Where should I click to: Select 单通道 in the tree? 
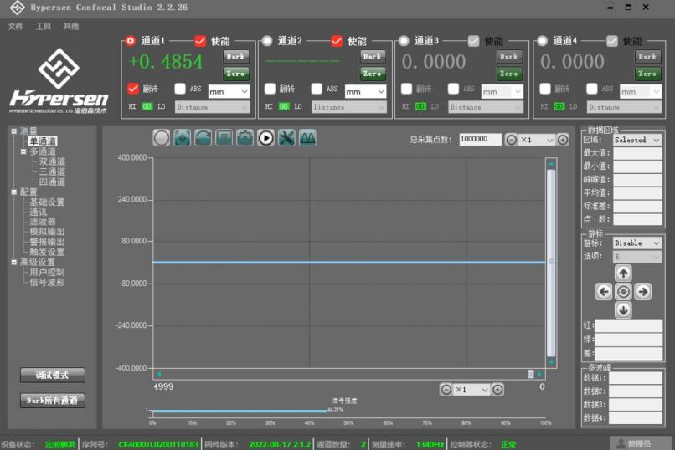click(x=43, y=141)
